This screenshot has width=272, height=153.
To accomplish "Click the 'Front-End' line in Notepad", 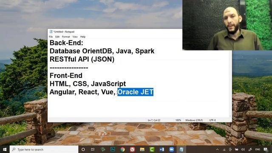I will (x=66, y=76).
